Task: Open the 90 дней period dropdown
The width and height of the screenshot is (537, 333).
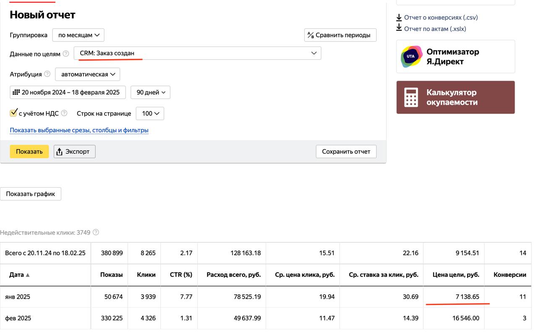Action: pos(151,92)
